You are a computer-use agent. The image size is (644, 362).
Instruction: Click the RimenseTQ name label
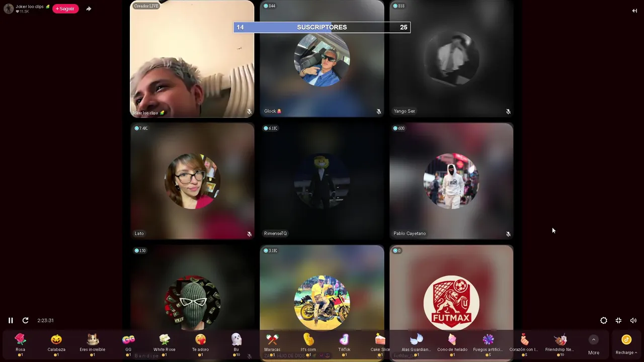(x=275, y=233)
